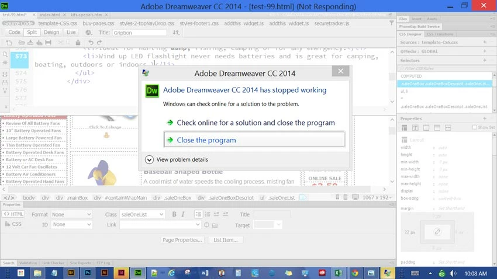The height and width of the screenshot is (279, 497).
Task: Switch to the CSS Transitions panel tab
Action: 440,34
